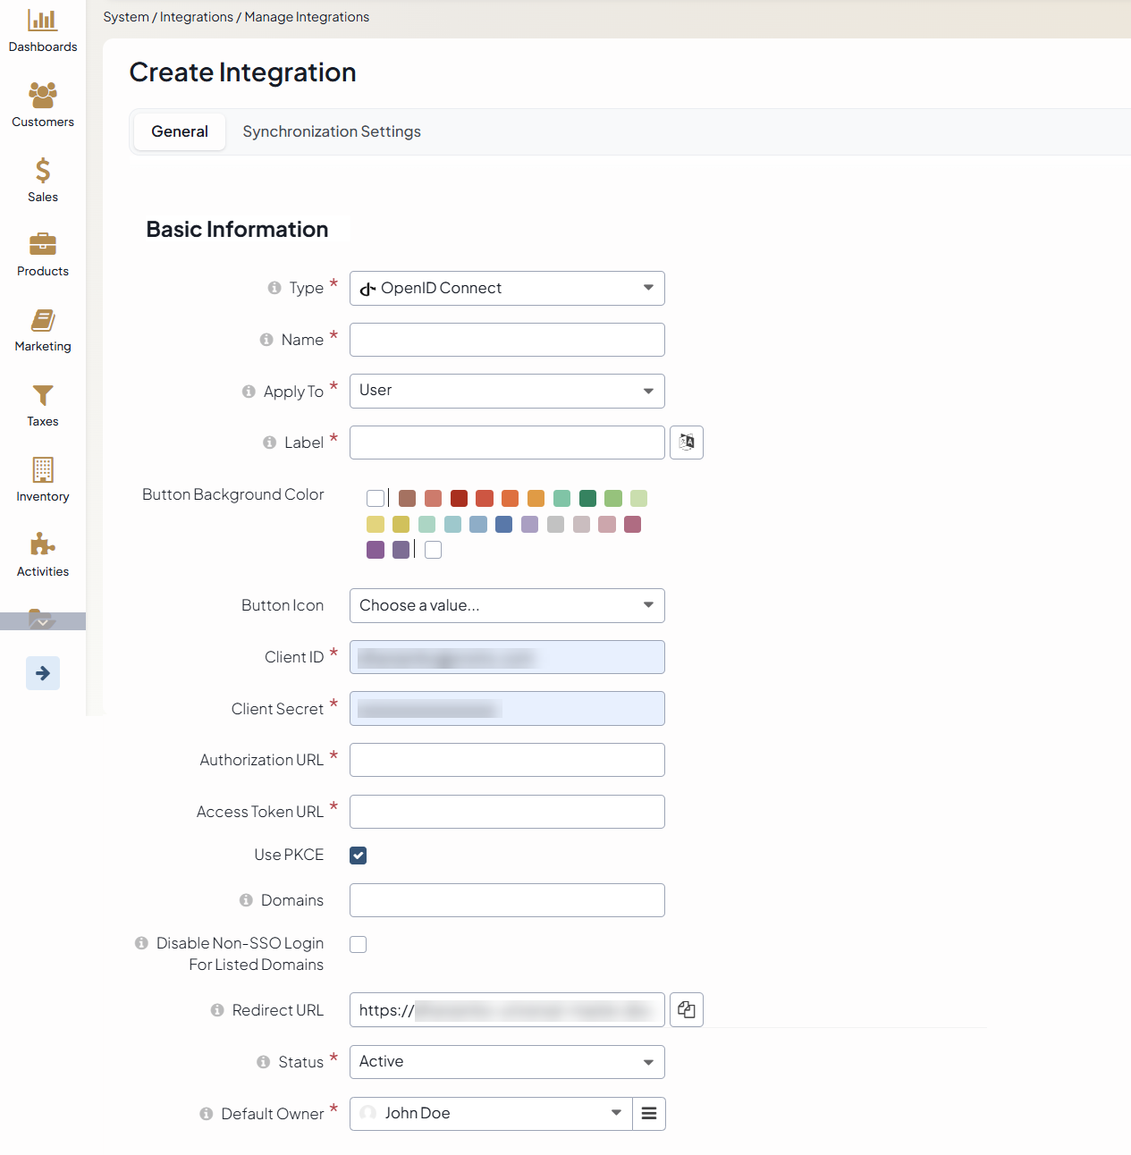Copy the Redirect URL to clipboard
Viewport: 1131px width, 1155px height.
point(686,1010)
